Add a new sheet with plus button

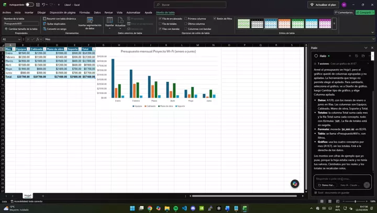(43, 196)
